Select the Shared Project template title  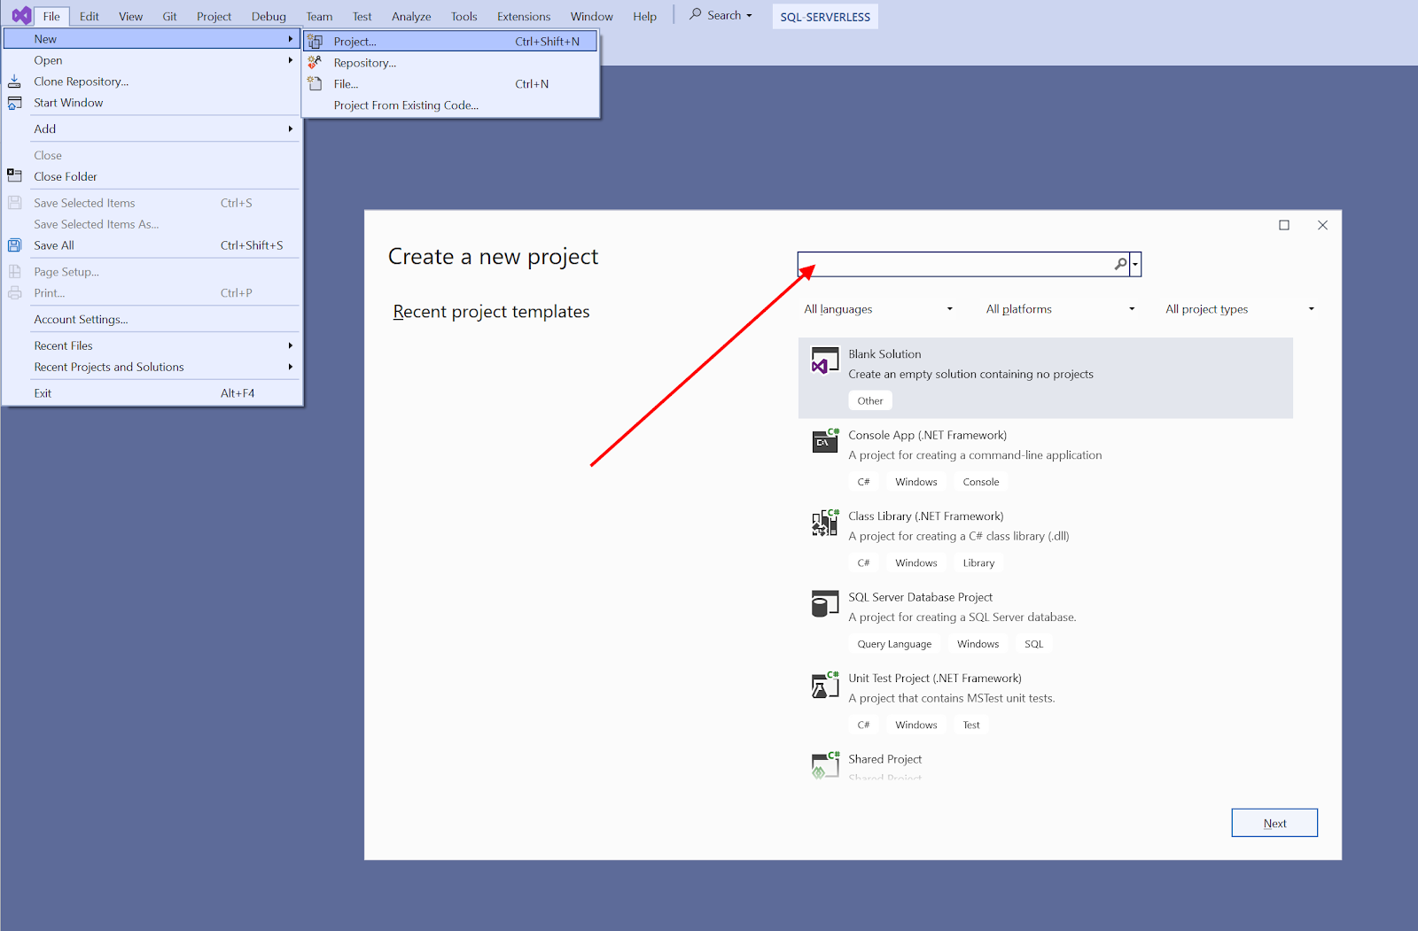pos(884,759)
